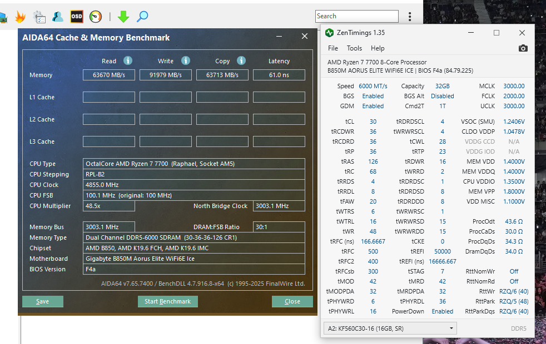Click the Cmd2T value 1T
546x344 pixels.
click(x=442, y=107)
